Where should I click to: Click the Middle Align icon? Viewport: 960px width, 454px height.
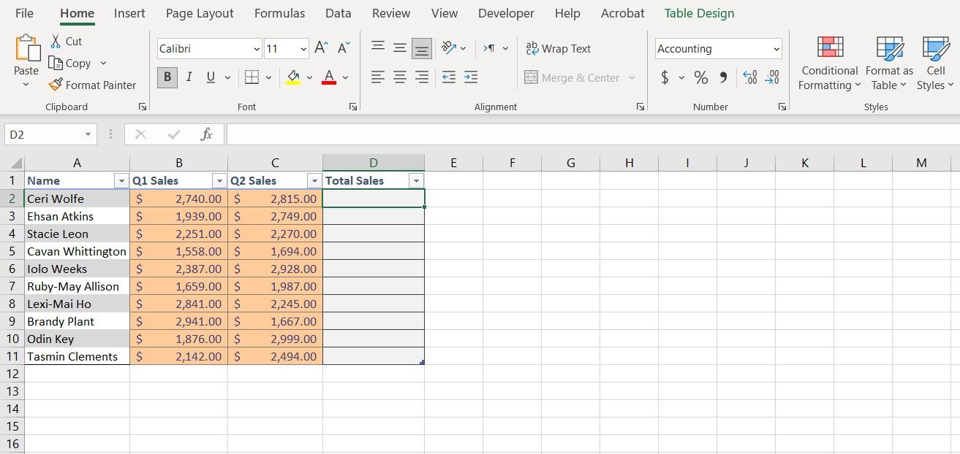click(400, 48)
